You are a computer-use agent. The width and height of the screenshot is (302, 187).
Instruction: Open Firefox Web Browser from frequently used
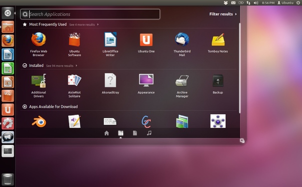click(38, 44)
